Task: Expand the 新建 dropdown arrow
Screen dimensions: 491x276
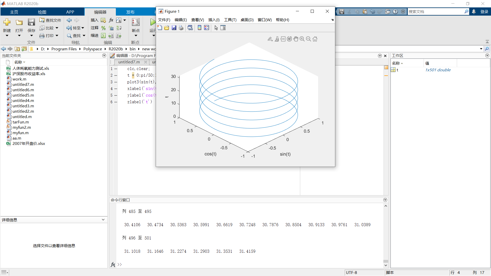Action: [x=7, y=36]
